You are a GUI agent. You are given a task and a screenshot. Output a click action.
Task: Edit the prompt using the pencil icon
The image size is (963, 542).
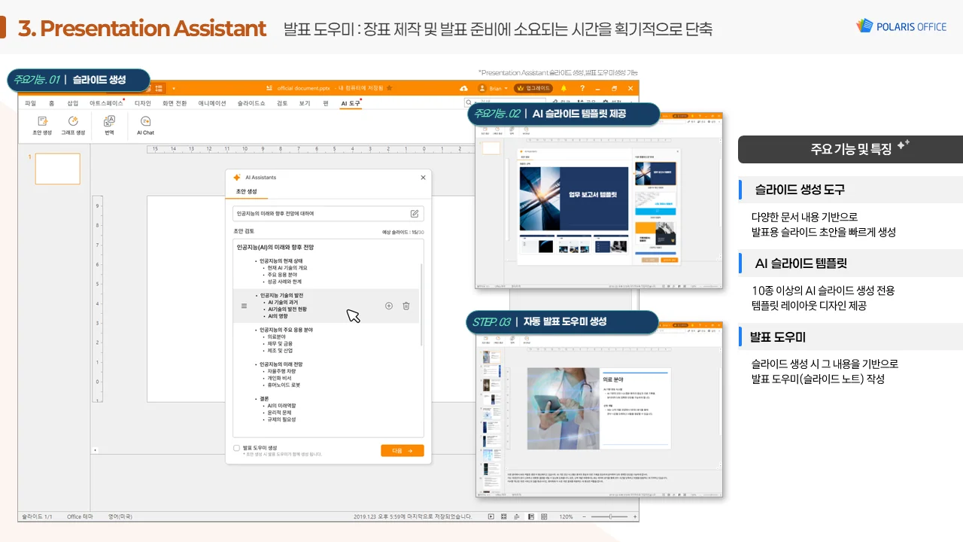pos(414,213)
